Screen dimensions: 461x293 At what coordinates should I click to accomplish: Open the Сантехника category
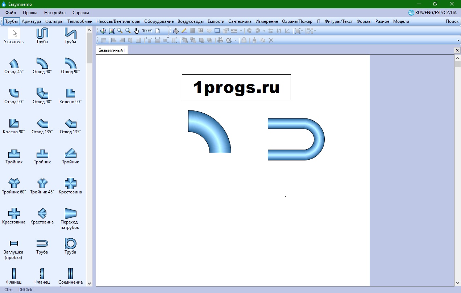(x=240, y=21)
